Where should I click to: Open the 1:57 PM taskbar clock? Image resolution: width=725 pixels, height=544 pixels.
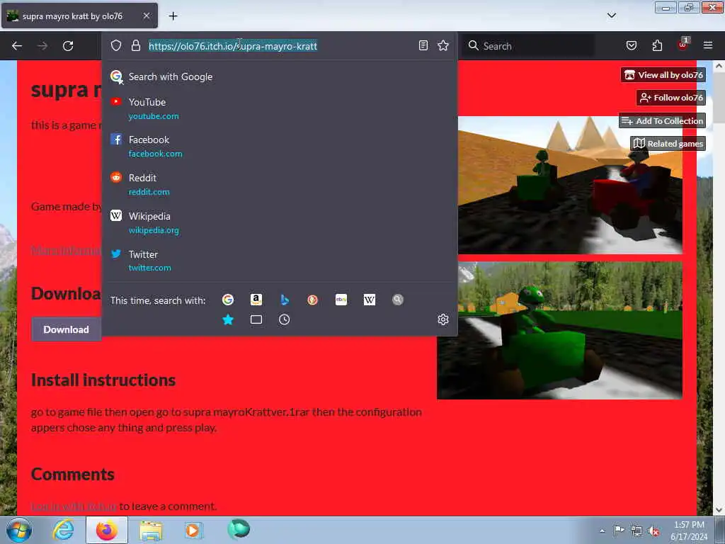click(x=689, y=531)
